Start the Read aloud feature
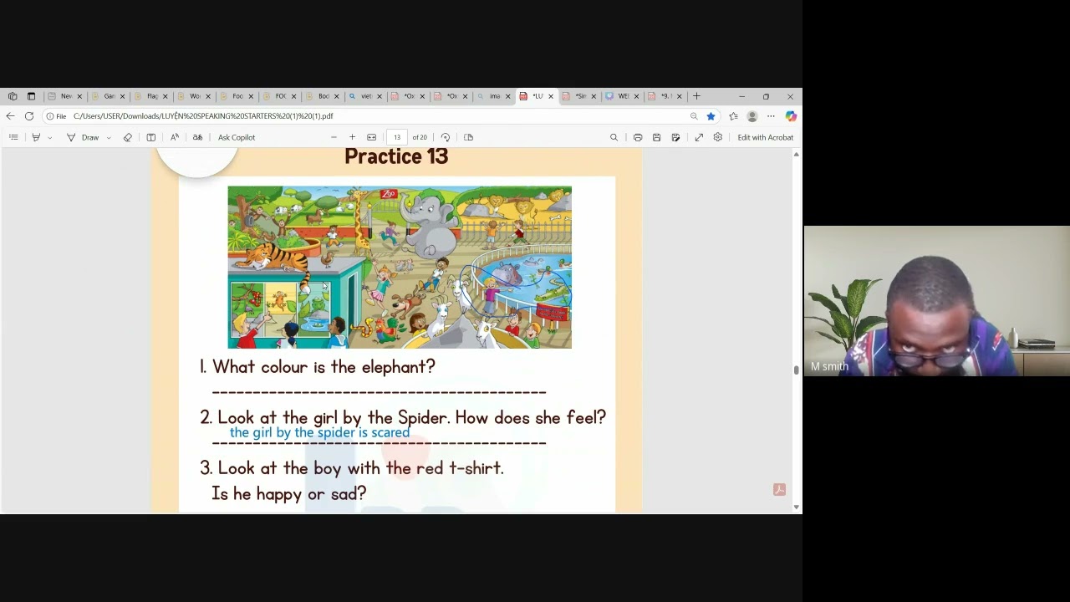The width and height of the screenshot is (1070, 602). (175, 137)
